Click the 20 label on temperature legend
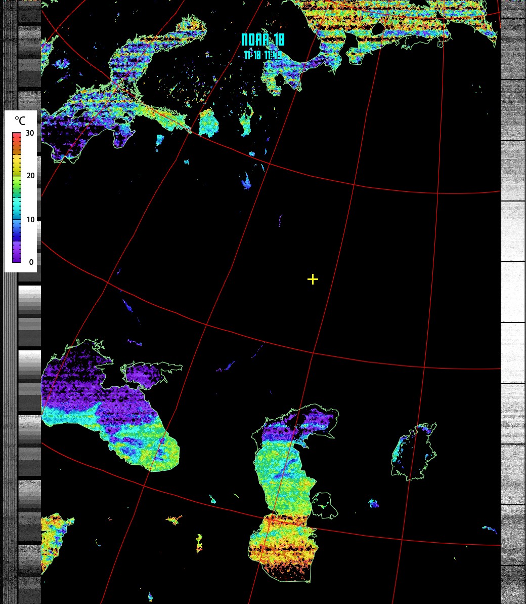 (30, 176)
